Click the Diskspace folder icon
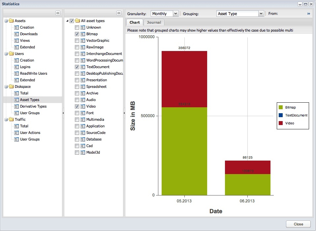 click(x=11, y=87)
